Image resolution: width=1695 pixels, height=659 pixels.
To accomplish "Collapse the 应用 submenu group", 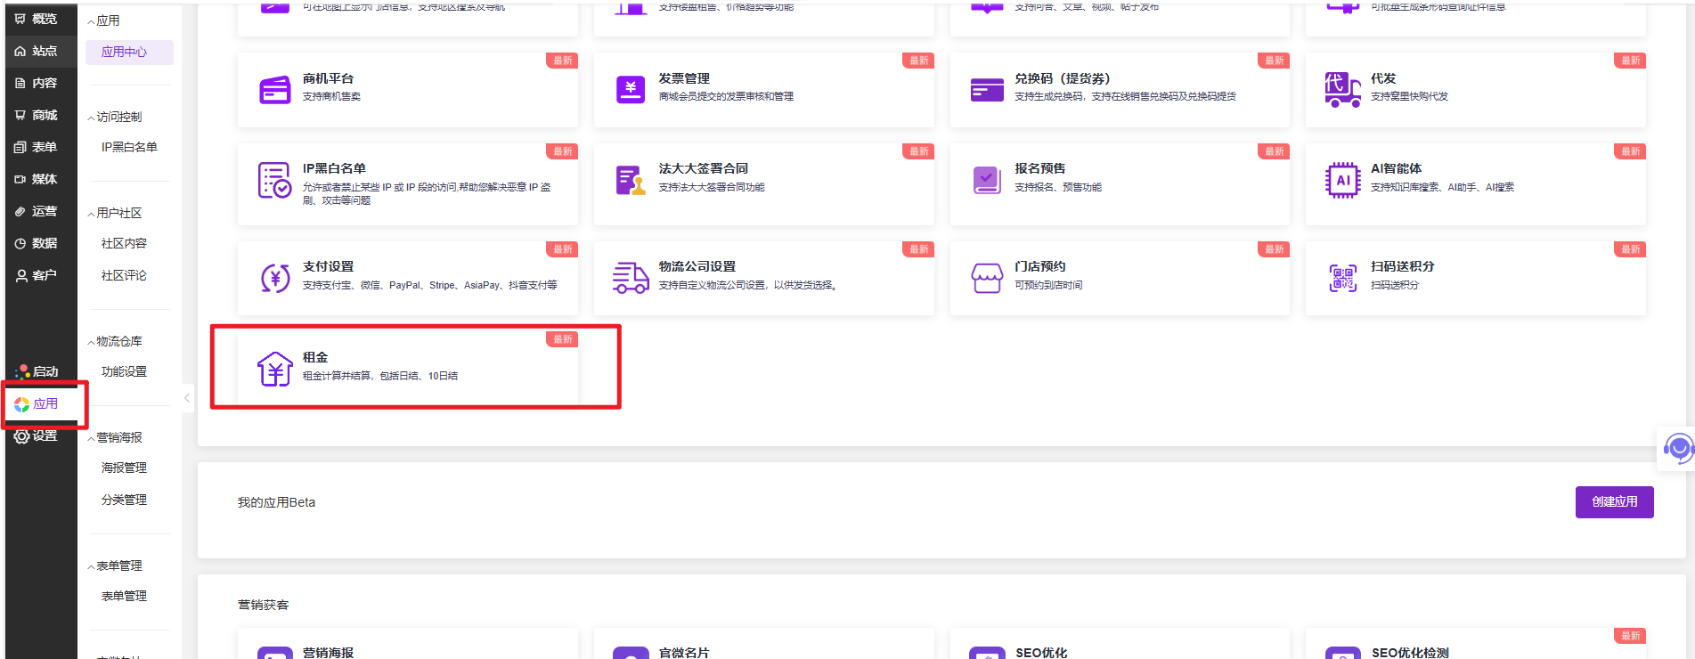I will (x=91, y=21).
